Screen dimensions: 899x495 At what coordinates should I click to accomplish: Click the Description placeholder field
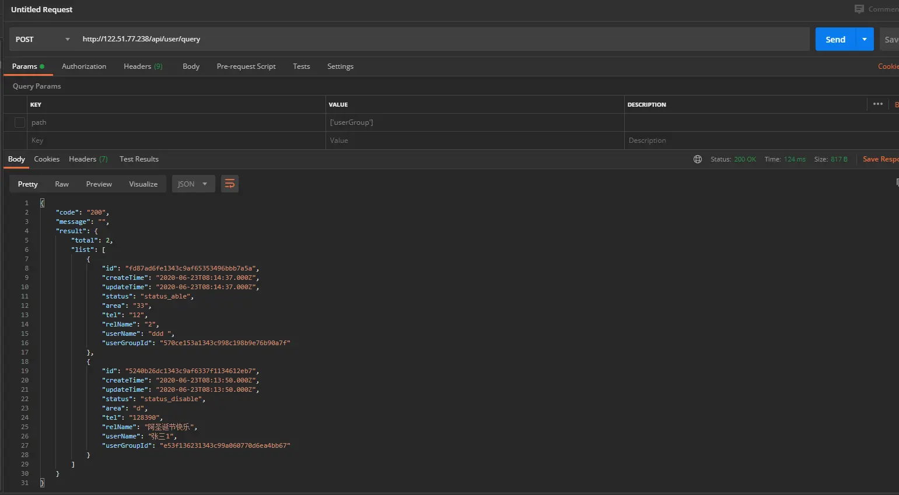point(761,141)
